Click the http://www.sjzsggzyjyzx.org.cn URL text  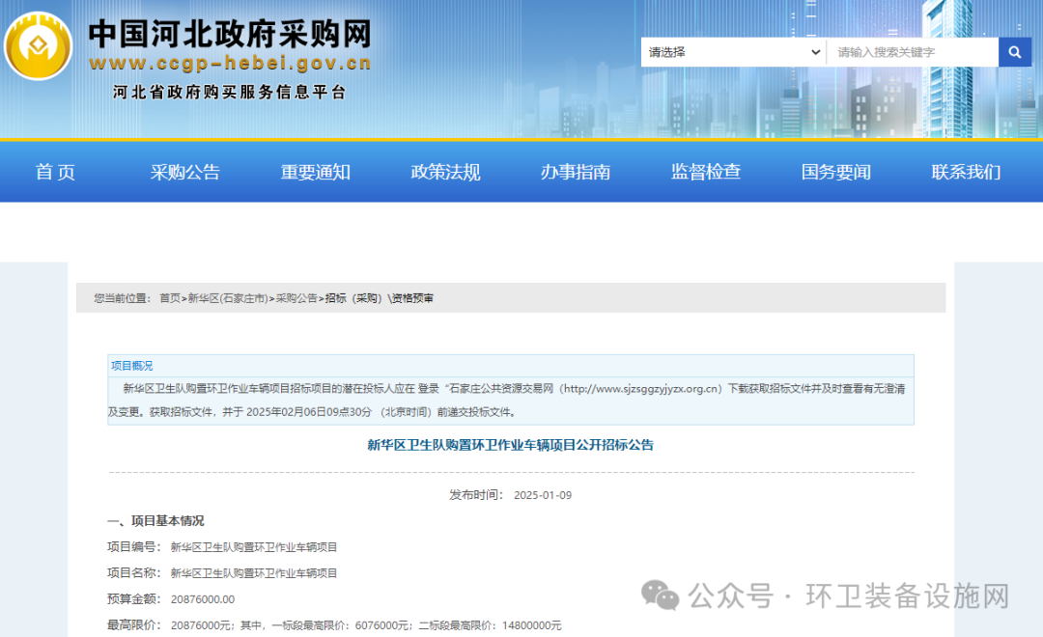tap(641, 388)
